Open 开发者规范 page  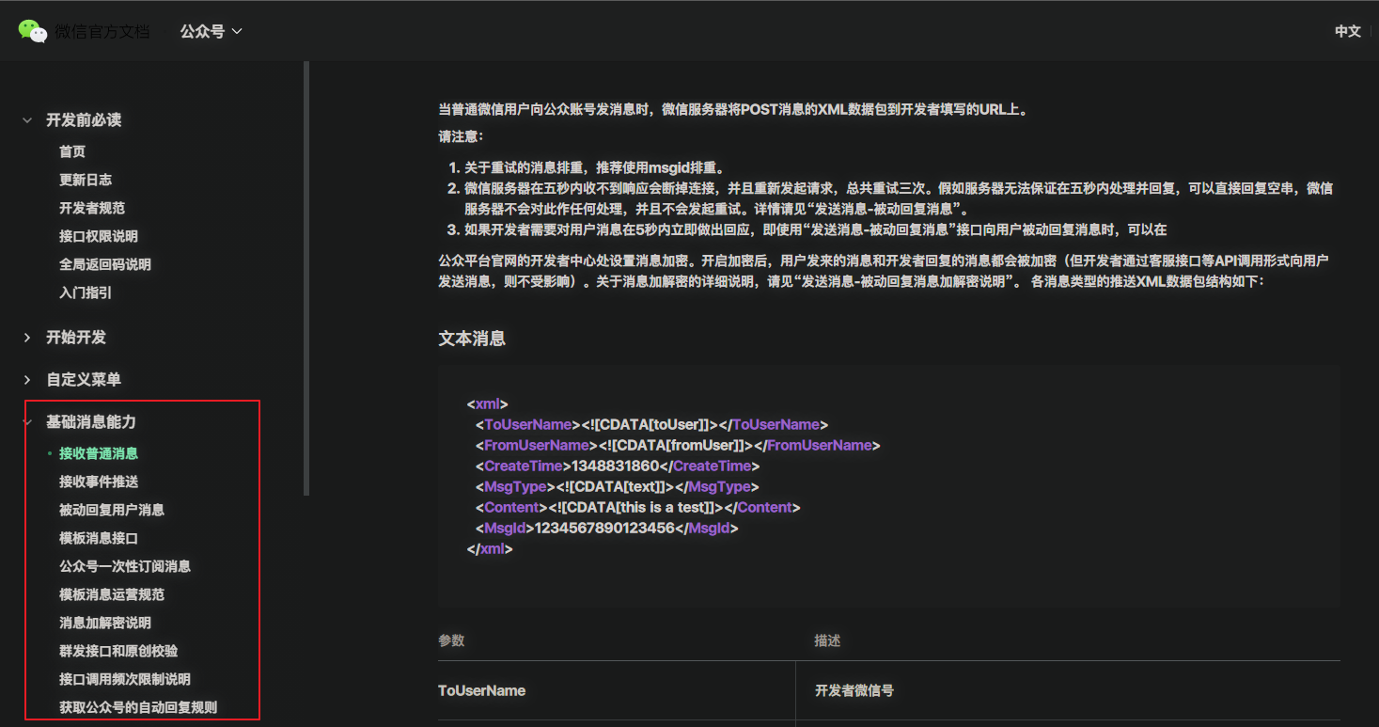coord(92,208)
